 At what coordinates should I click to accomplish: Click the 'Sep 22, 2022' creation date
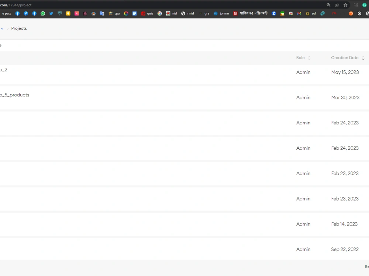(345, 249)
